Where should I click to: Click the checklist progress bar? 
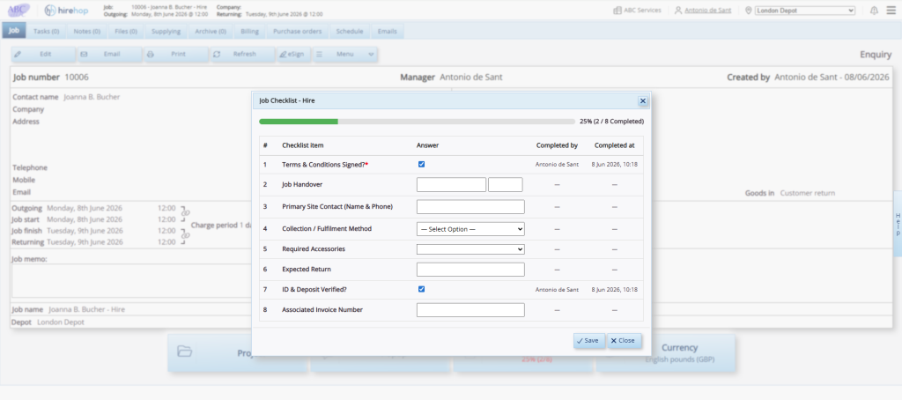[x=417, y=122]
